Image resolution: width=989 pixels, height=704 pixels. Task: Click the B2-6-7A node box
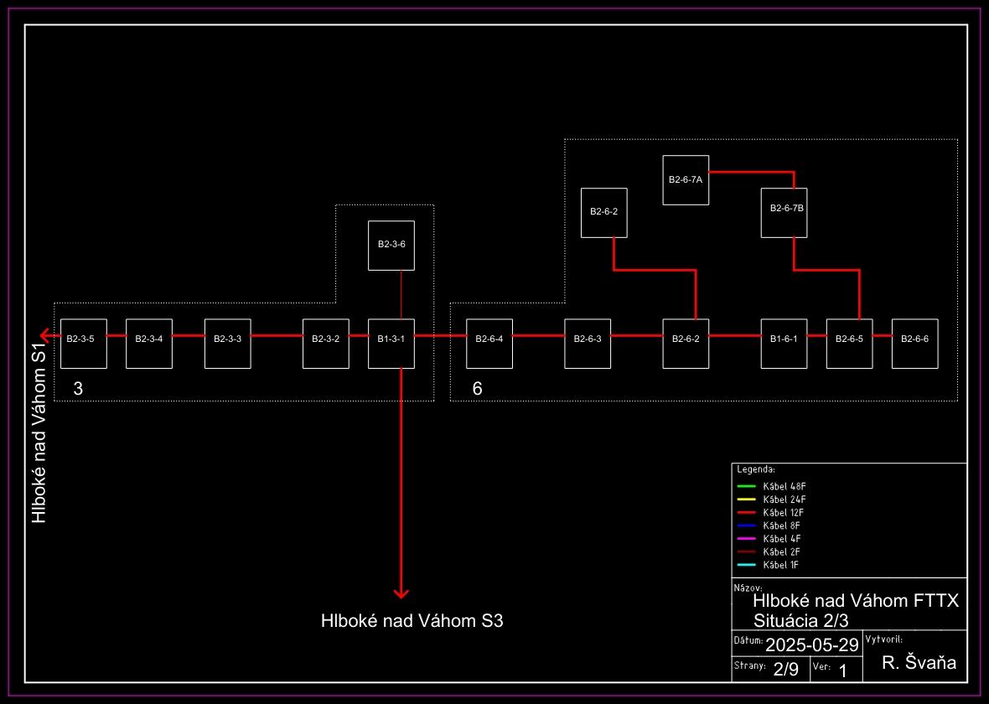[x=686, y=179]
